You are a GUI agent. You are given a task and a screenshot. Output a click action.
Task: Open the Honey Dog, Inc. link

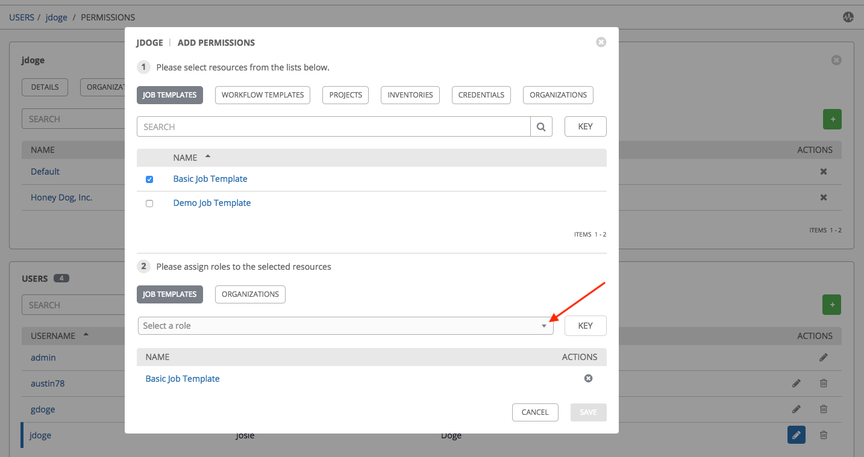click(61, 197)
